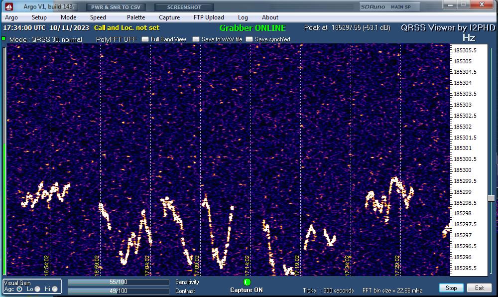Click the SCREENSHOT button

184,7
